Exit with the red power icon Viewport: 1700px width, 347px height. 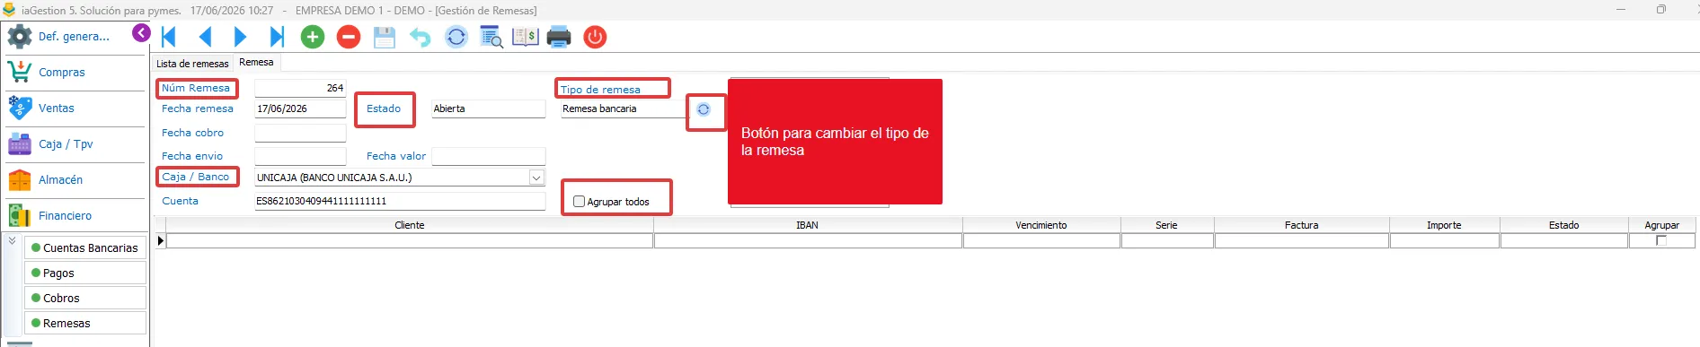(x=595, y=37)
